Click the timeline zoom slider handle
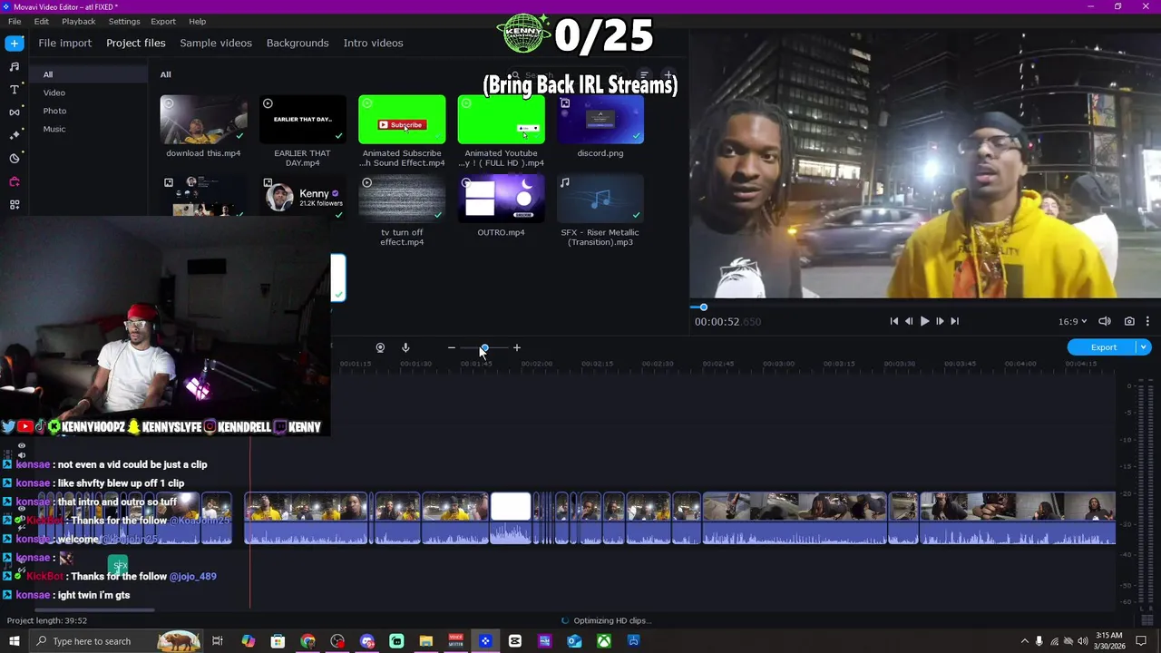The width and height of the screenshot is (1161, 653). (484, 347)
